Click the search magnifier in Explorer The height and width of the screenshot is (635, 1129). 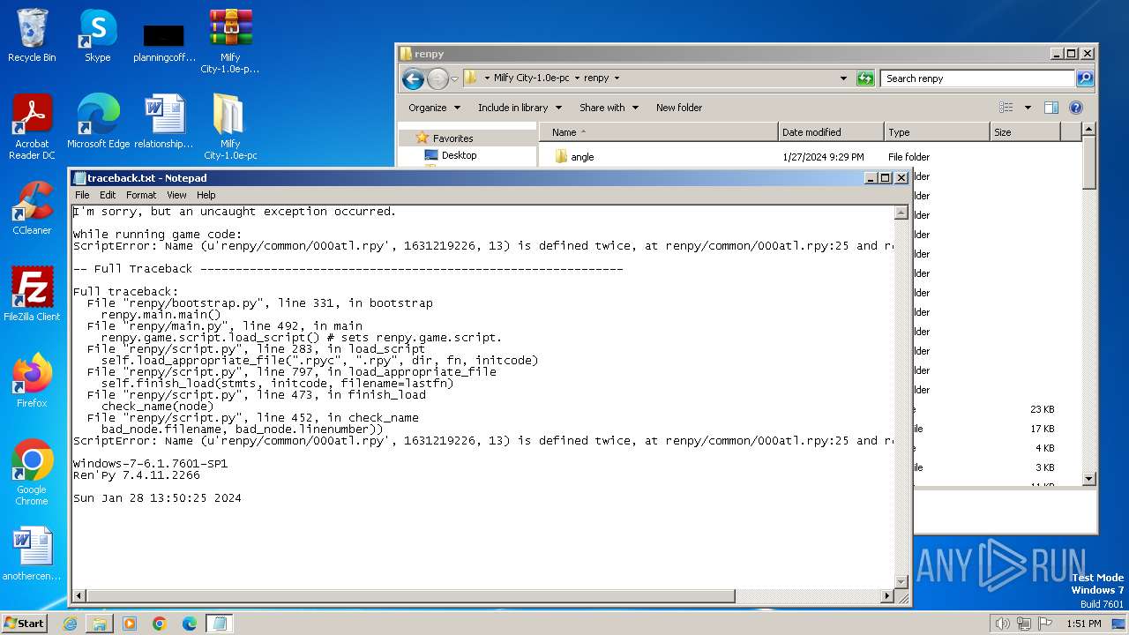[1085, 78]
